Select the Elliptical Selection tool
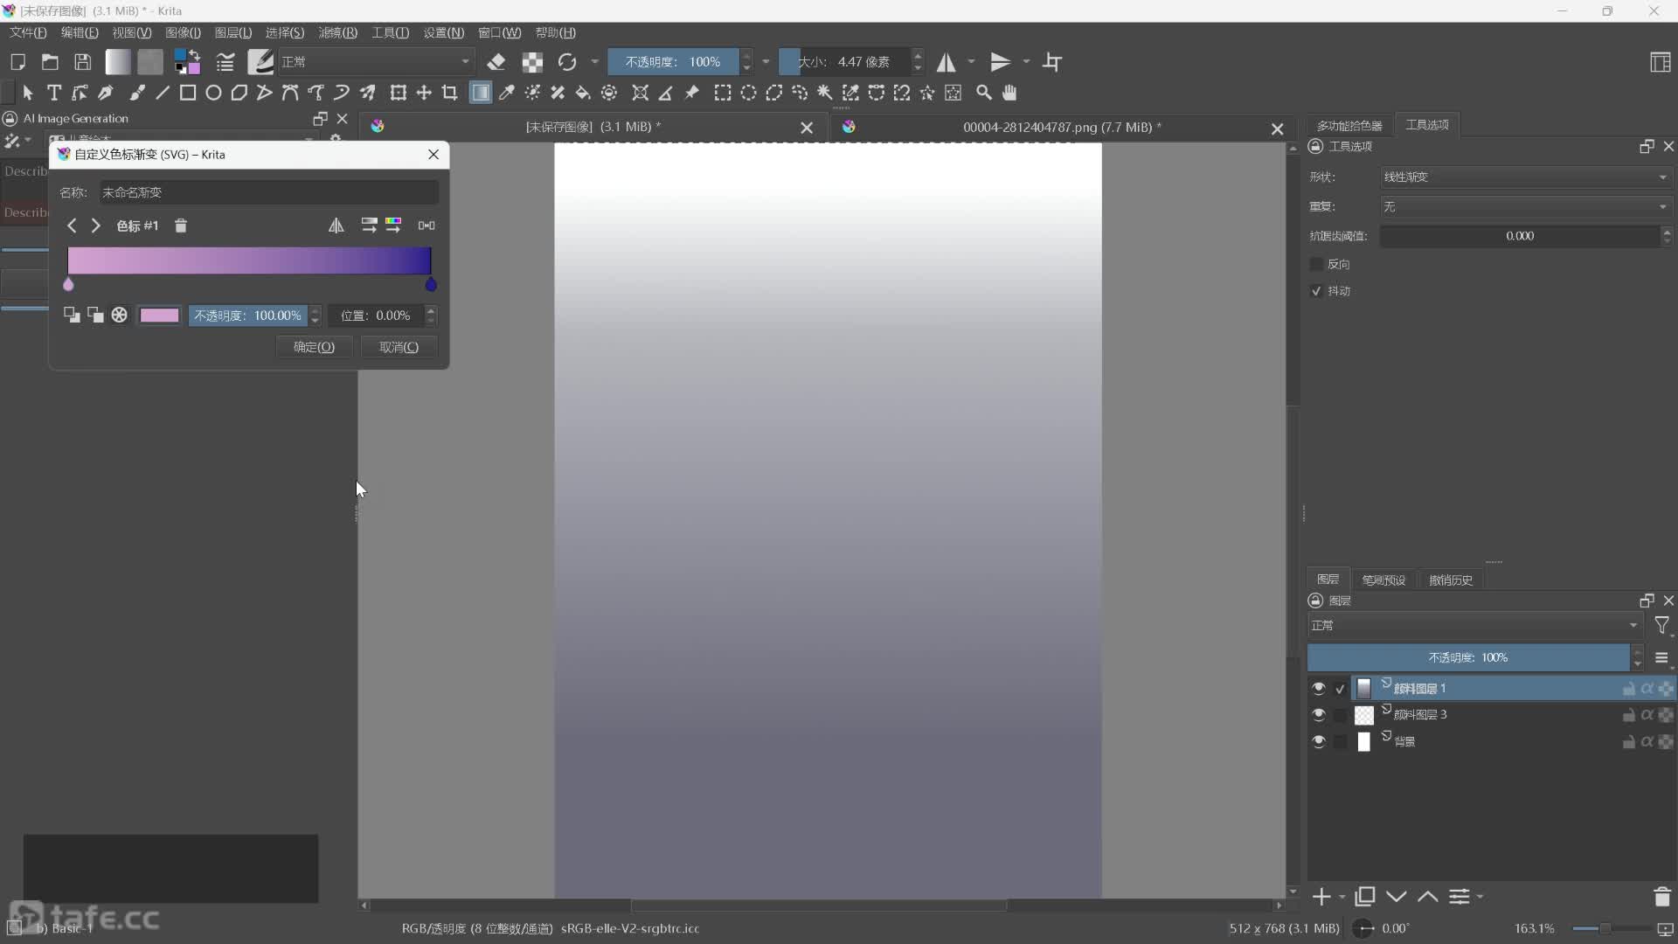This screenshot has width=1678, height=944. tap(748, 93)
